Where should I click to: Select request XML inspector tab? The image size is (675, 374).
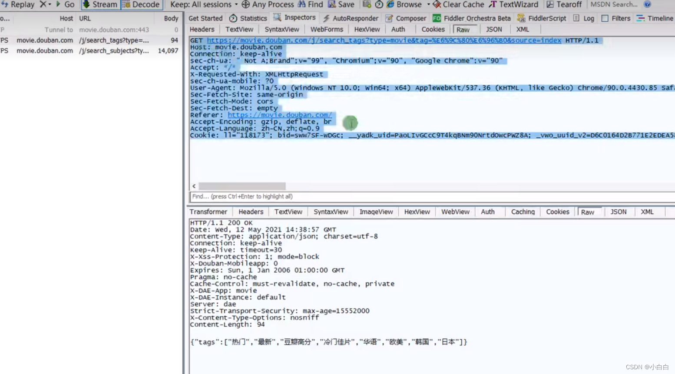point(523,29)
